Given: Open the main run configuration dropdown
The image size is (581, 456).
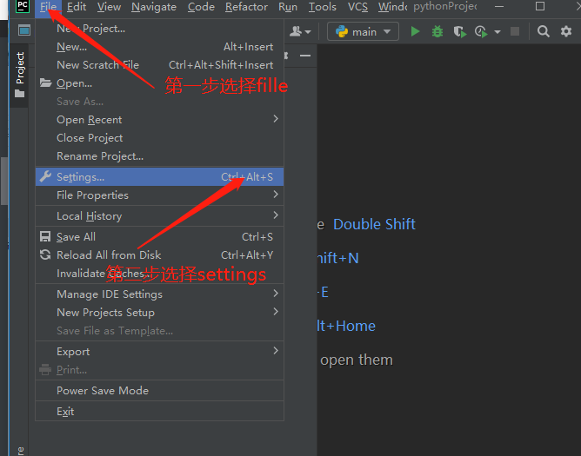Looking at the screenshot, I should pos(363,32).
